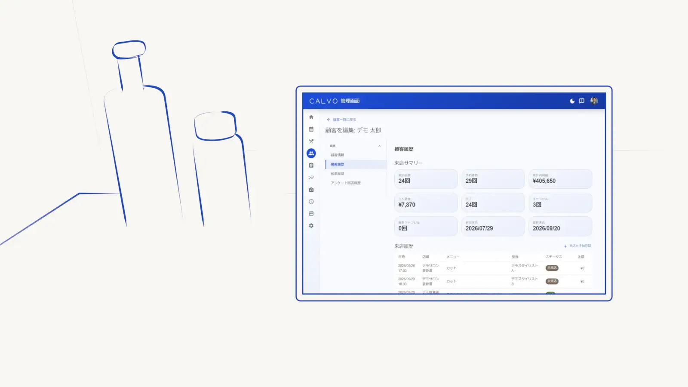Click the 来店を手動登録 button
This screenshot has width=688, height=387.
tap(577, 246)
